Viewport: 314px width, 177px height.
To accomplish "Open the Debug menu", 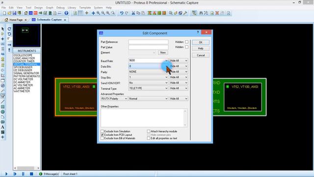I will coord(60,8).
